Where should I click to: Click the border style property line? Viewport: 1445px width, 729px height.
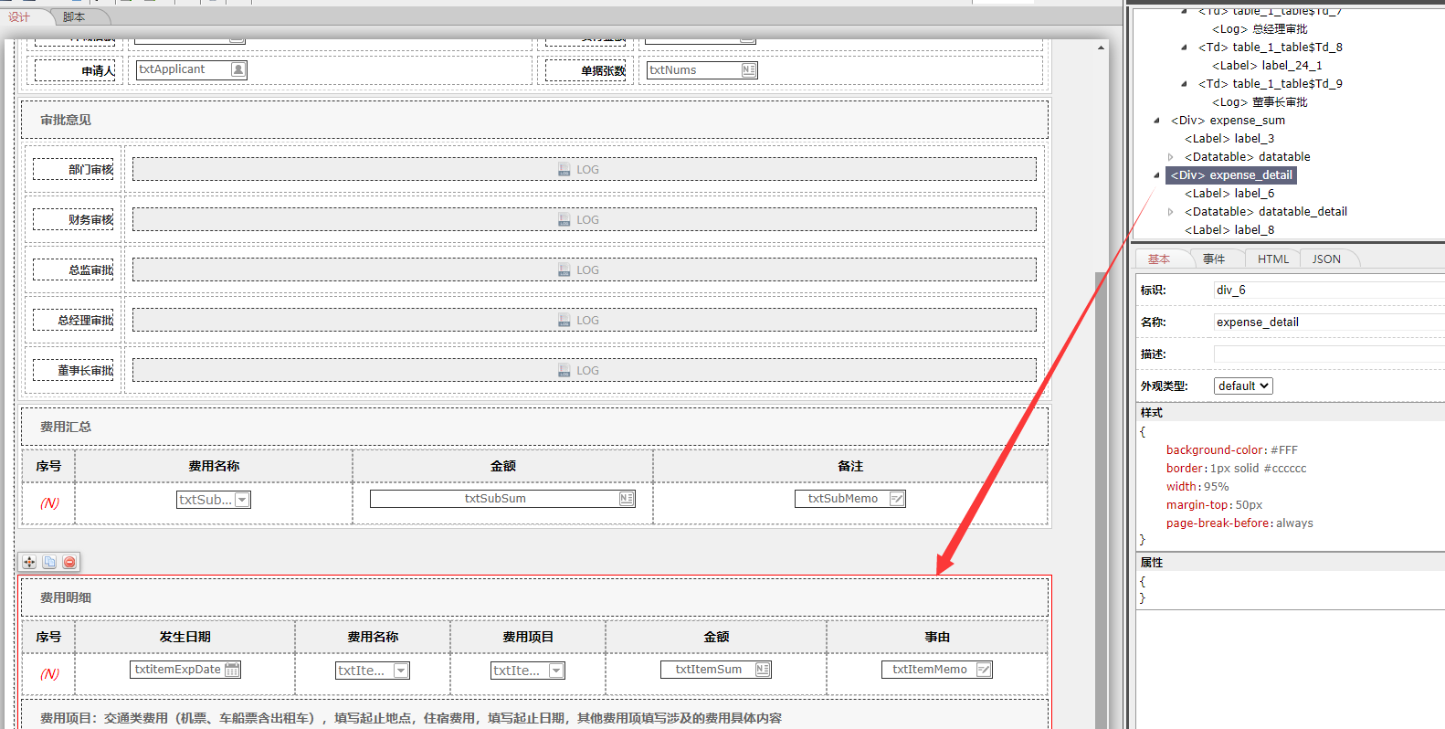pos(1236,469)
